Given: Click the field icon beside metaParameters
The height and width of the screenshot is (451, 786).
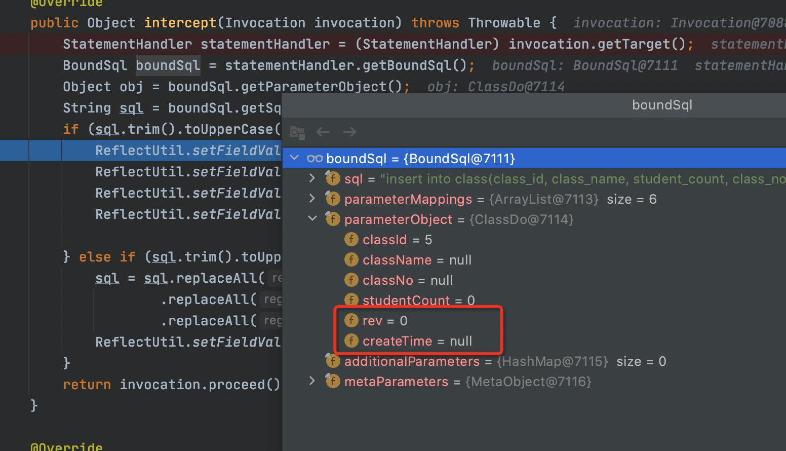Looking at the screenshot, I should tap(333, 381).
